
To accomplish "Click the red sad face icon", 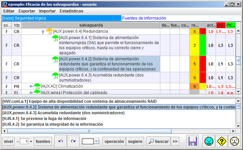I will (234, 141).
